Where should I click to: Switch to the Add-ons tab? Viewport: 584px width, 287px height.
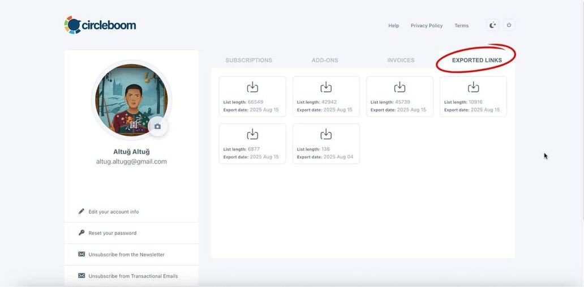tap(325, 61)
